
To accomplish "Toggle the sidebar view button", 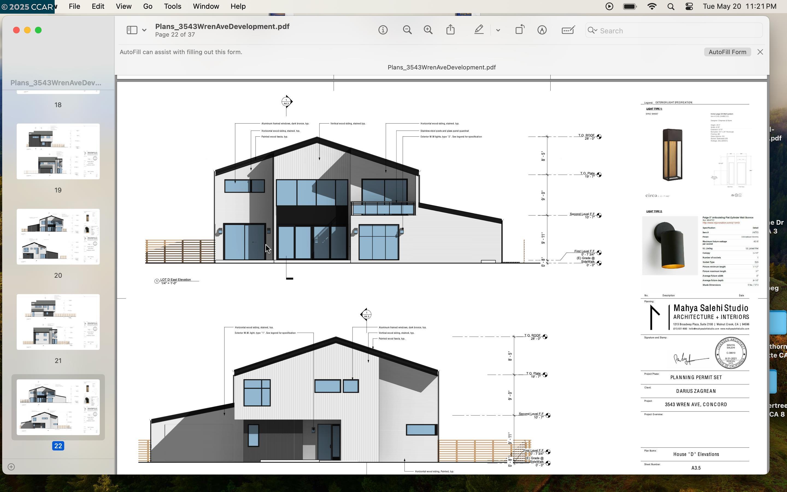I will click(x=132, y=30).
